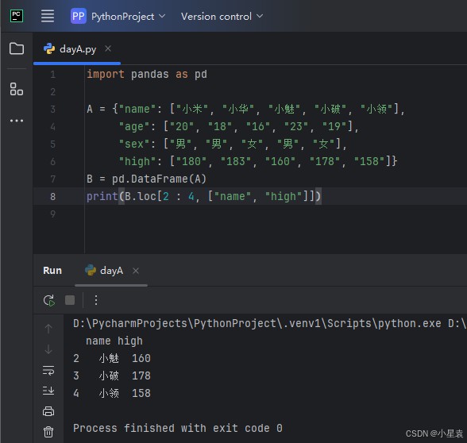Select the dayA.py editor tab
Image resolution: width=467 pixels, height=443 pixels.
71,49
